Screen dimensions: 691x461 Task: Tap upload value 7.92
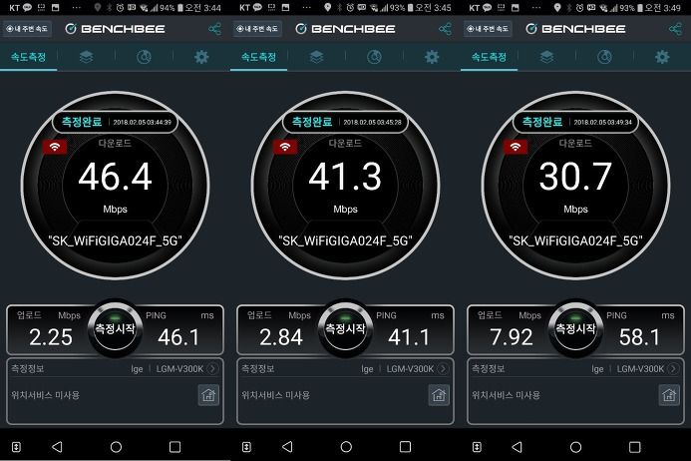512,337
